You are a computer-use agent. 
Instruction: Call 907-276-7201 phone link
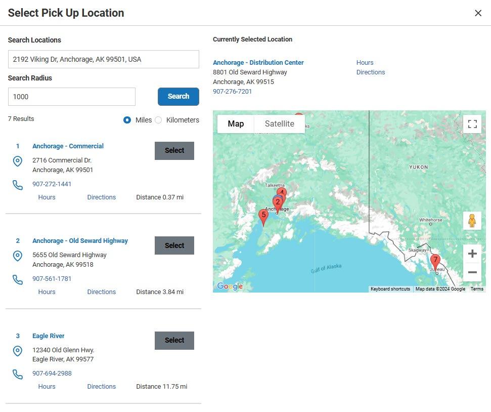232,92
